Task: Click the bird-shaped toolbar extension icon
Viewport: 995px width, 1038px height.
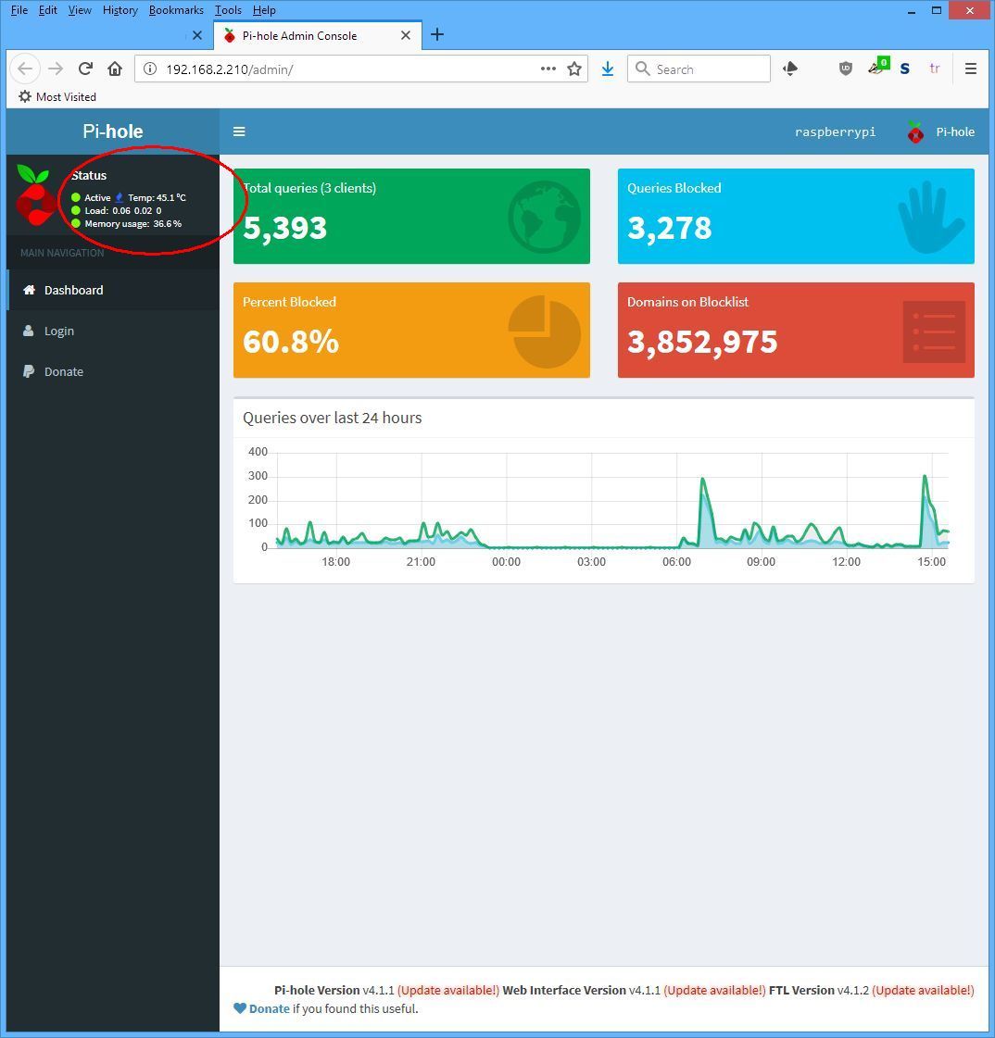Action: coord(789,69)
